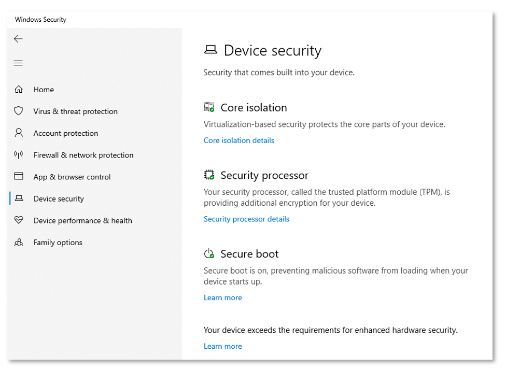Screen dimensions: 506x369
Task: Click the Account protection person icon
Action: pos(19,133)
